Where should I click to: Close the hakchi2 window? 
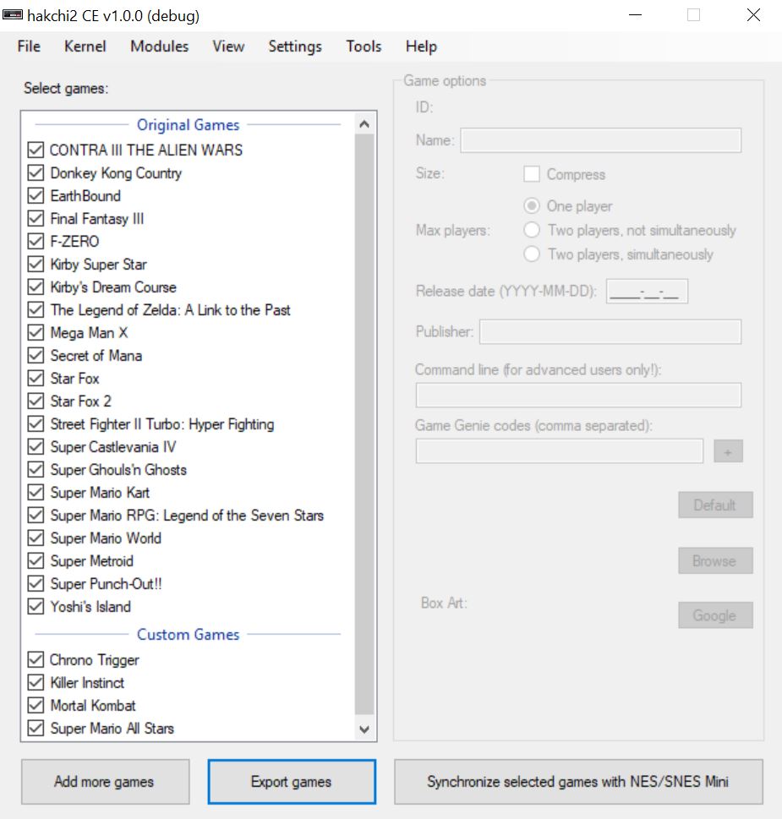(753, 15)
